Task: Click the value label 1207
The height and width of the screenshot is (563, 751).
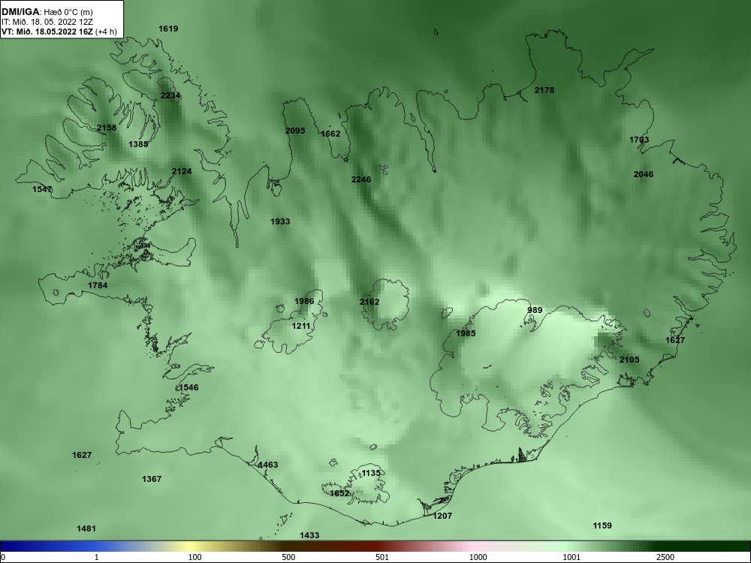Action: (442, 516)
